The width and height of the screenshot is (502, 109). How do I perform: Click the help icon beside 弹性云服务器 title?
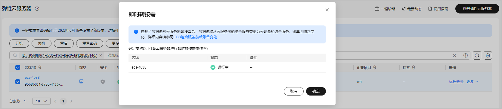pos(37,9)
